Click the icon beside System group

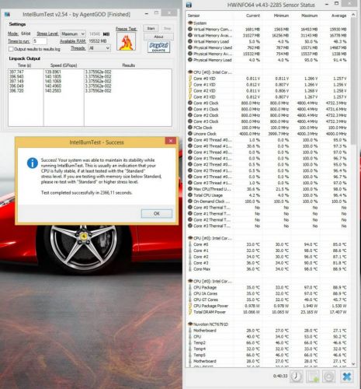click(x=190, y=23)
